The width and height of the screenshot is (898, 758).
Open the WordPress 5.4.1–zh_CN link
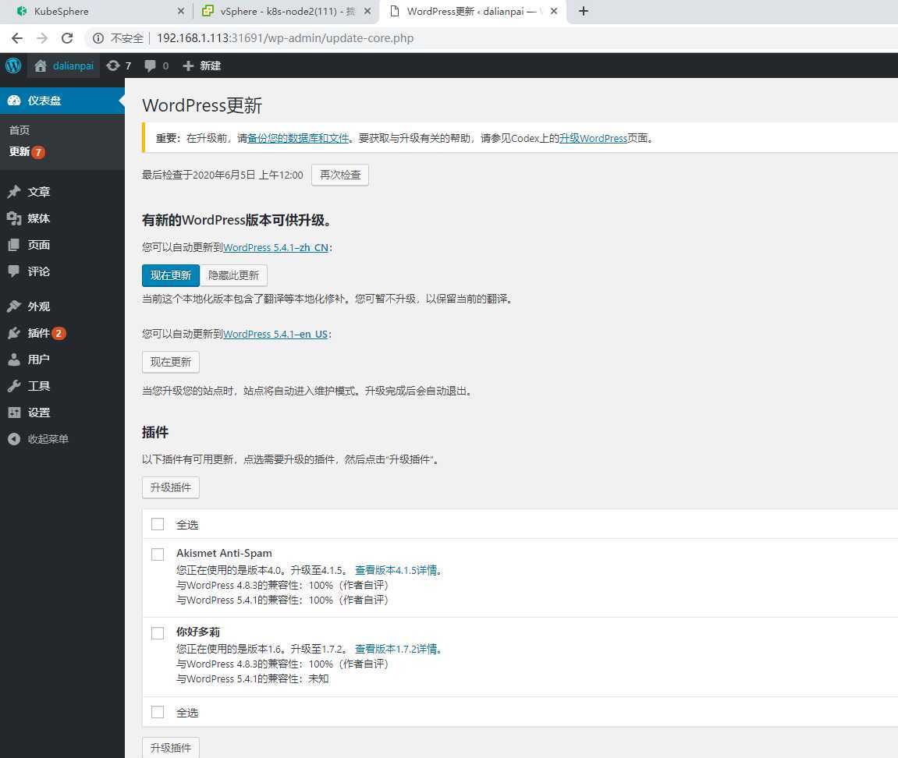275,248
